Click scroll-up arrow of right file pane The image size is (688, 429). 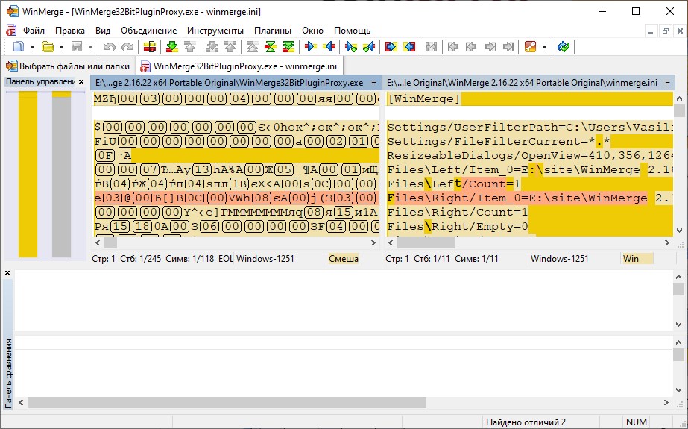pos(679,98)
